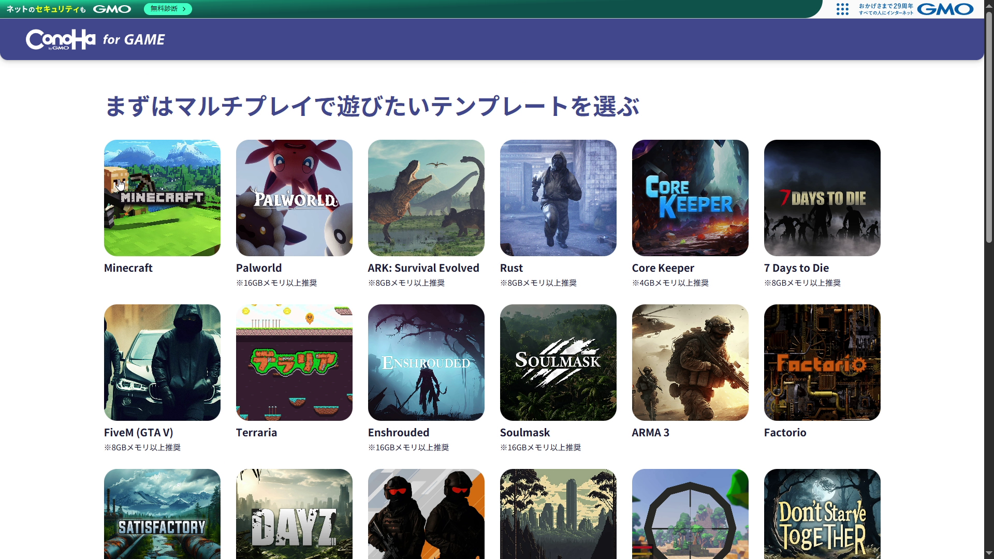Select the Core Keeper template image
Viewport: 994px width, 559px height.
coord(690,198)
